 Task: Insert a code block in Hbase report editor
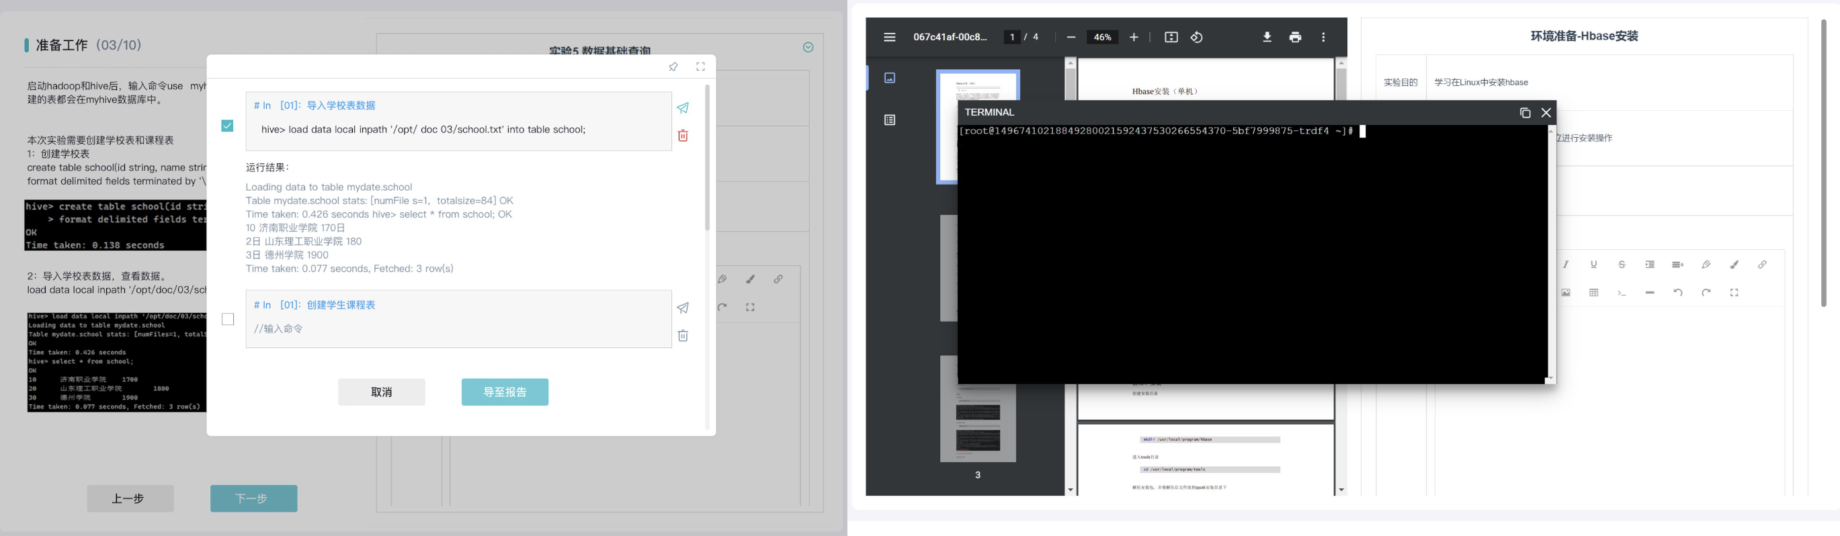[1622, 293]
